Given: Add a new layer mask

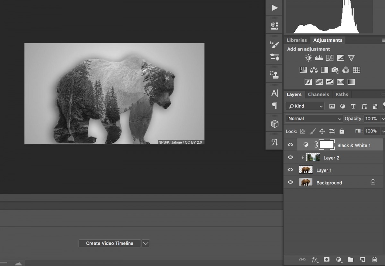Looking at the screenshot, I should click(x=326, y=260).
